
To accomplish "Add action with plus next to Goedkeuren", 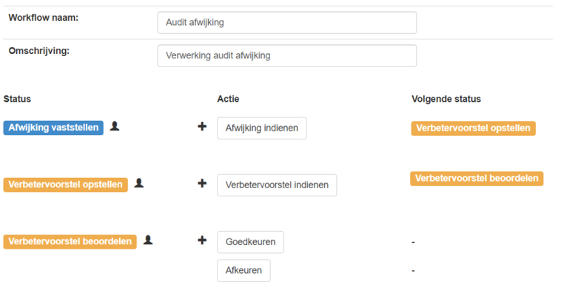I will (202, 240).
